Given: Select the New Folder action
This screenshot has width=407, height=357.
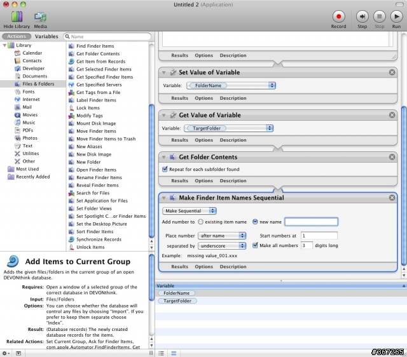Looking at the screenshot, I should [x=88, y=162].
